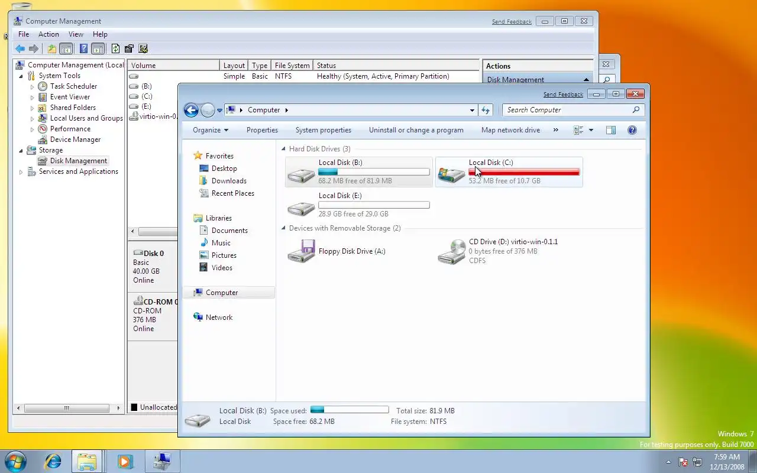Viewport: 757px width, 473px height.
Task: Click Uninstall or change a program
Action: tap(416, 130)
